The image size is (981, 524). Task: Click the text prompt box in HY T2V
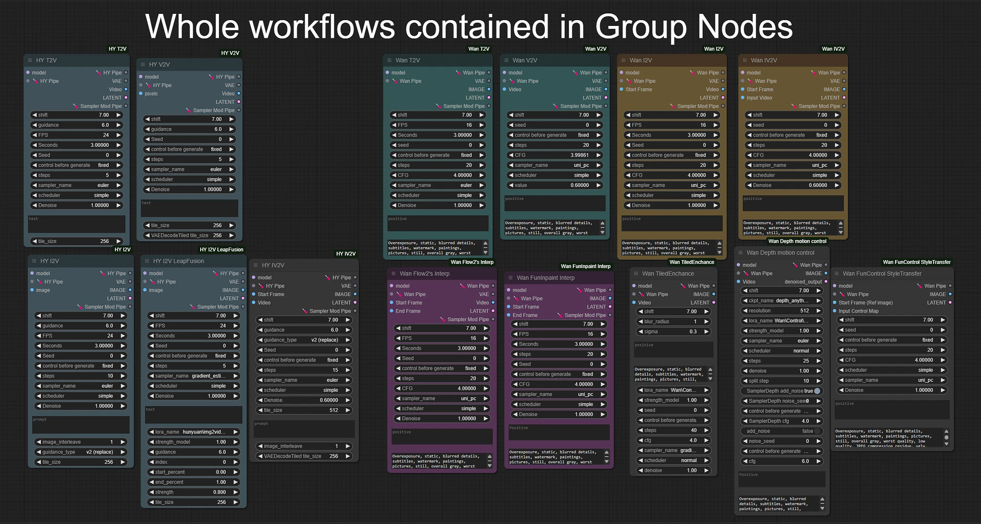click(77, 224)
